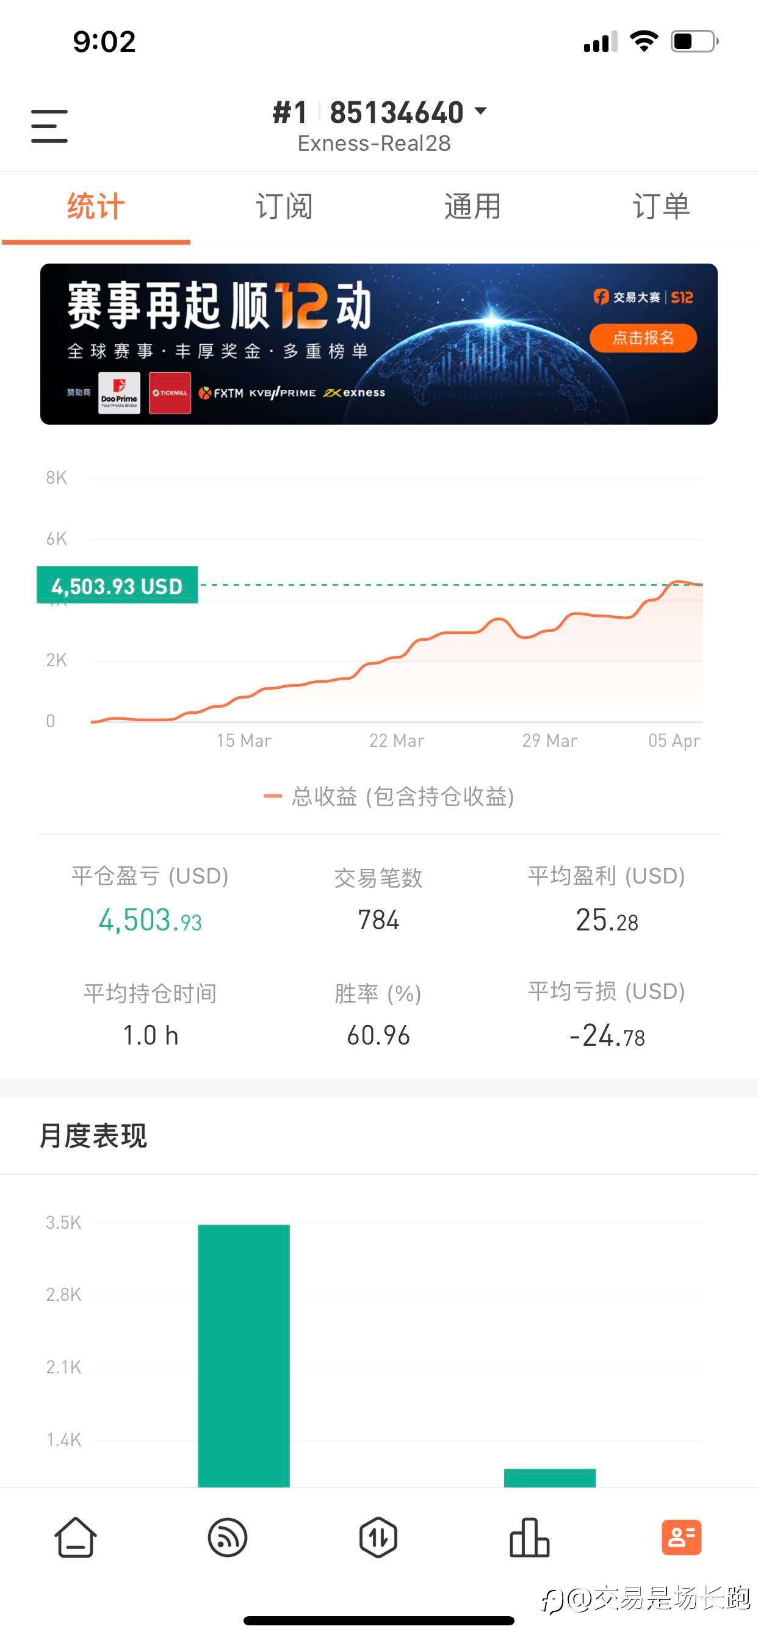Image resolution: width=758 pixels, height=1640 pixels.
Task: Select the 统计 tab
Action: click(x=96, y=206)
